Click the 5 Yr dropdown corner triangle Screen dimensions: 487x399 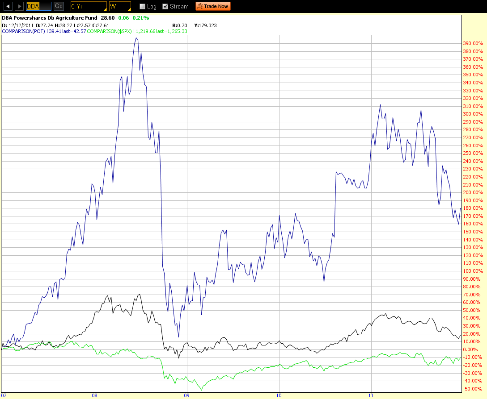(104, 9)
